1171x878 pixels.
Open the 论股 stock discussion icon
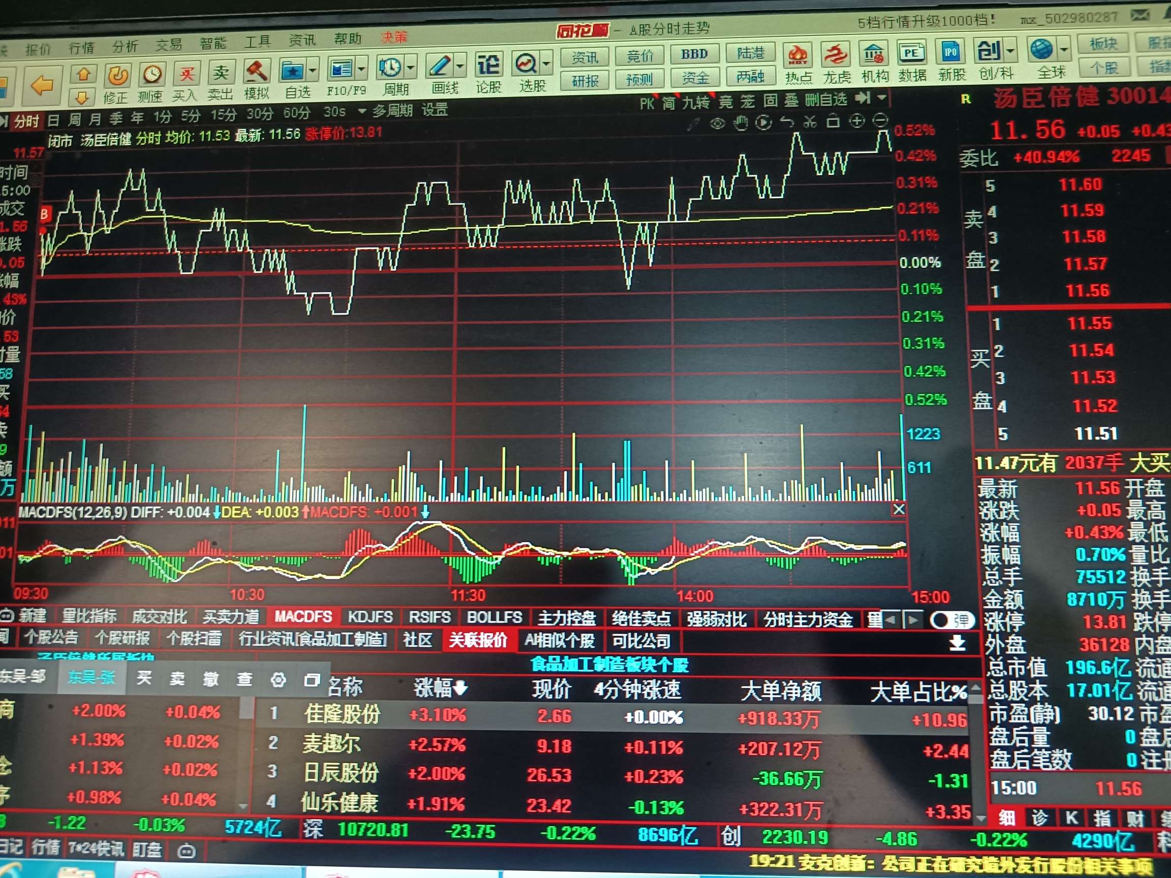click(488, 65)
